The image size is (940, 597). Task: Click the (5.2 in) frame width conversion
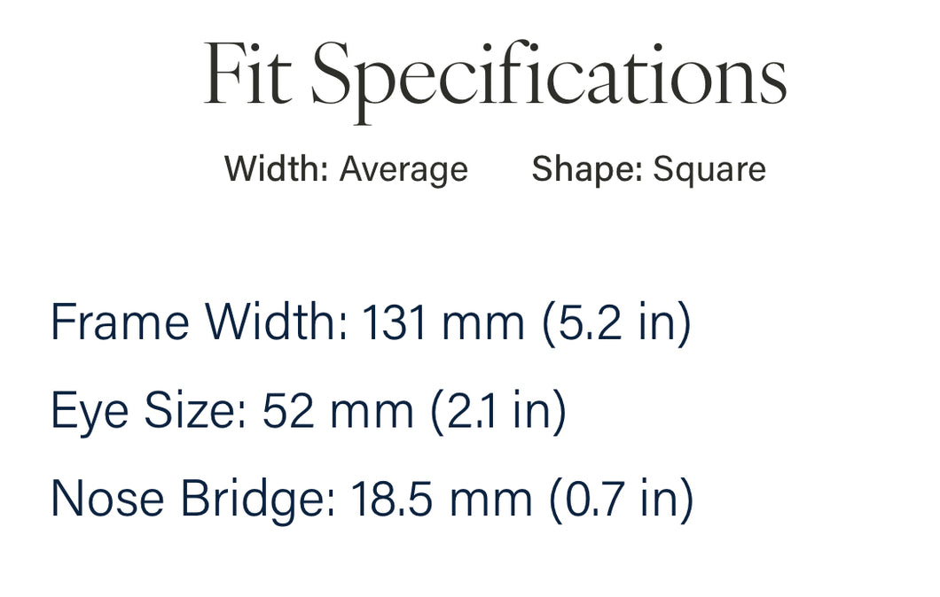point(617,323)
